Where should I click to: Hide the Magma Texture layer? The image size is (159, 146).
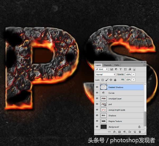point(97,121)
